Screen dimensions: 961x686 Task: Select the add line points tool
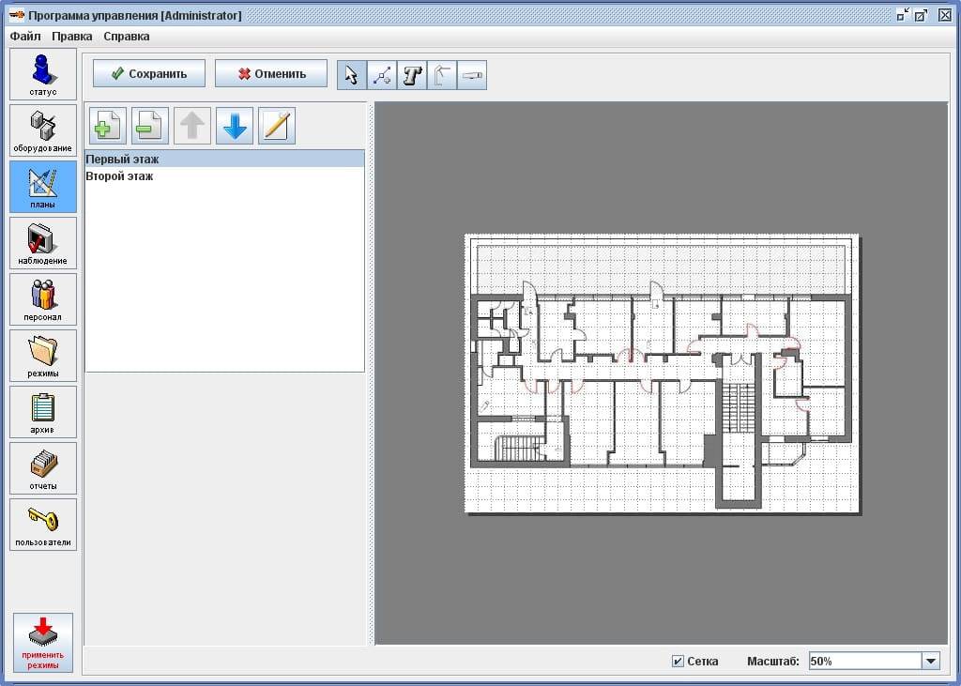382,75
